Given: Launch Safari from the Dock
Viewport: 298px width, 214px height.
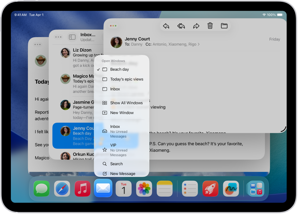Looking at the screenshot, I should tap(61, 188).
